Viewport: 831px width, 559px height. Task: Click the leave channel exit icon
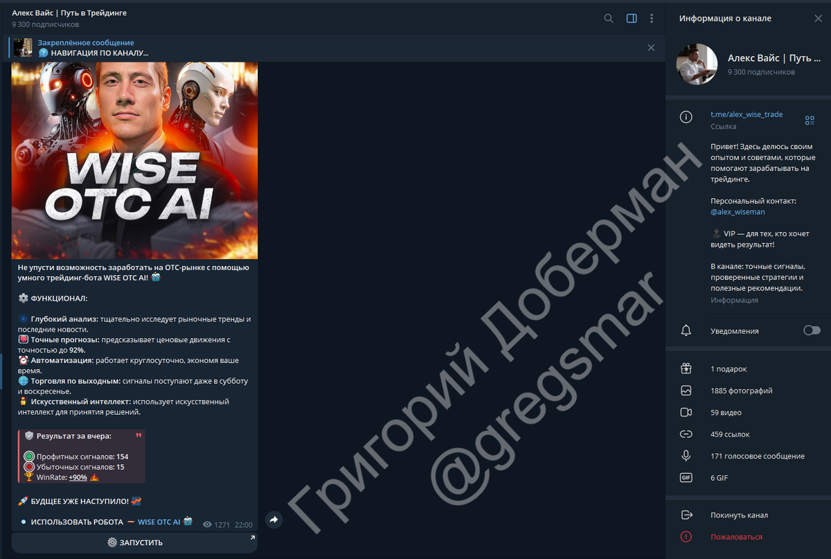[x=686, y=515]
